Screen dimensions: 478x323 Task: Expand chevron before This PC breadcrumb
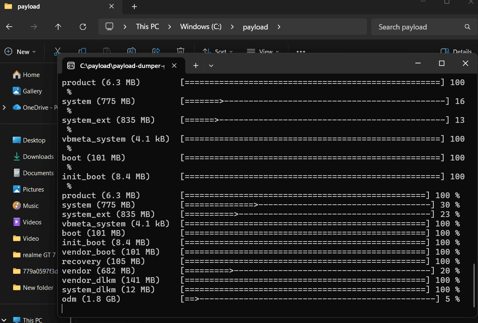(125, 27)
